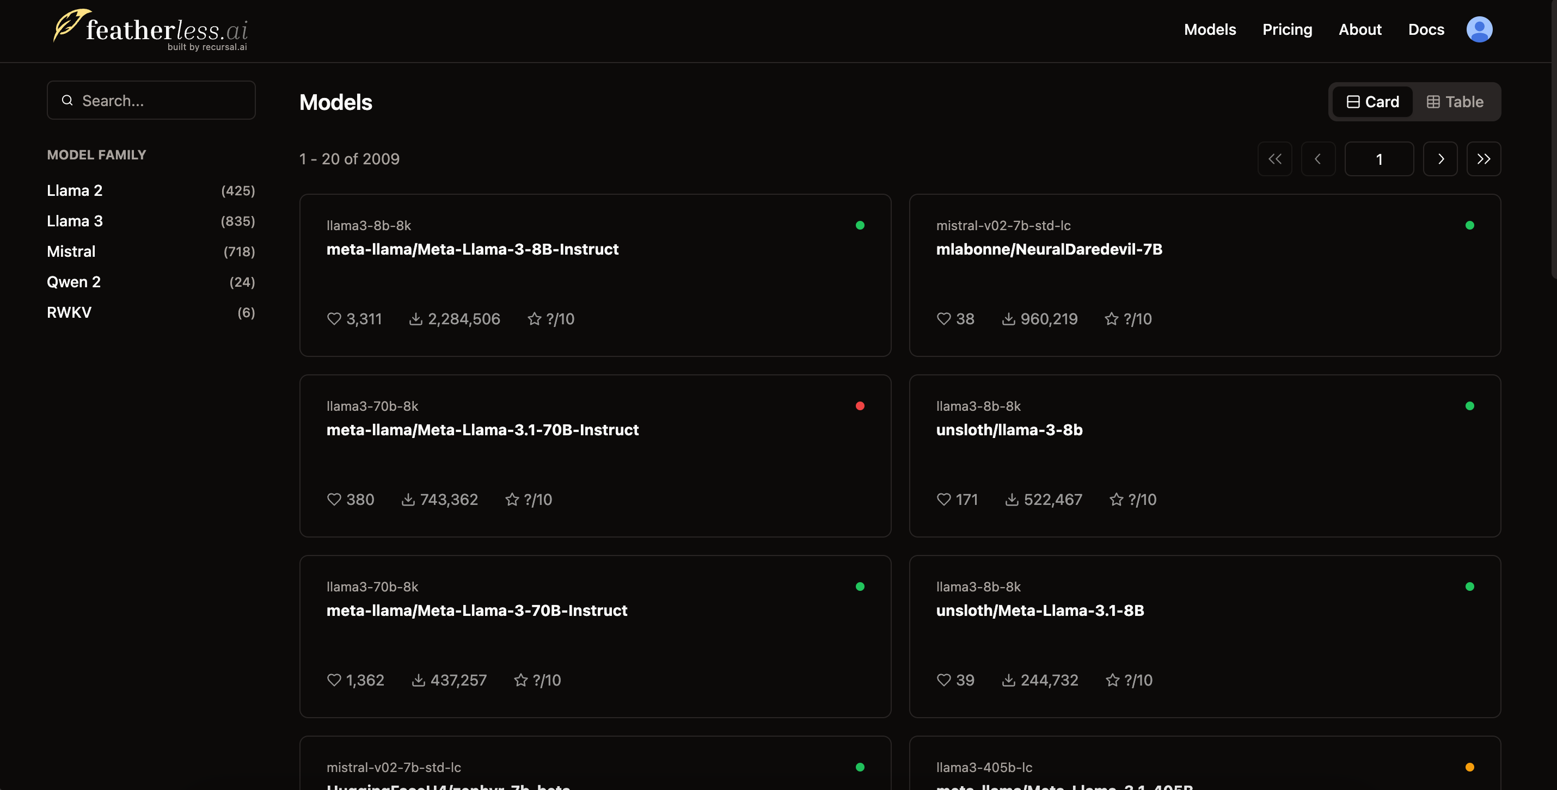Image resolution: width=1557 pixels, height=790 pixels.
Task: Filter by Mistral model family
Action: point(71,251)
